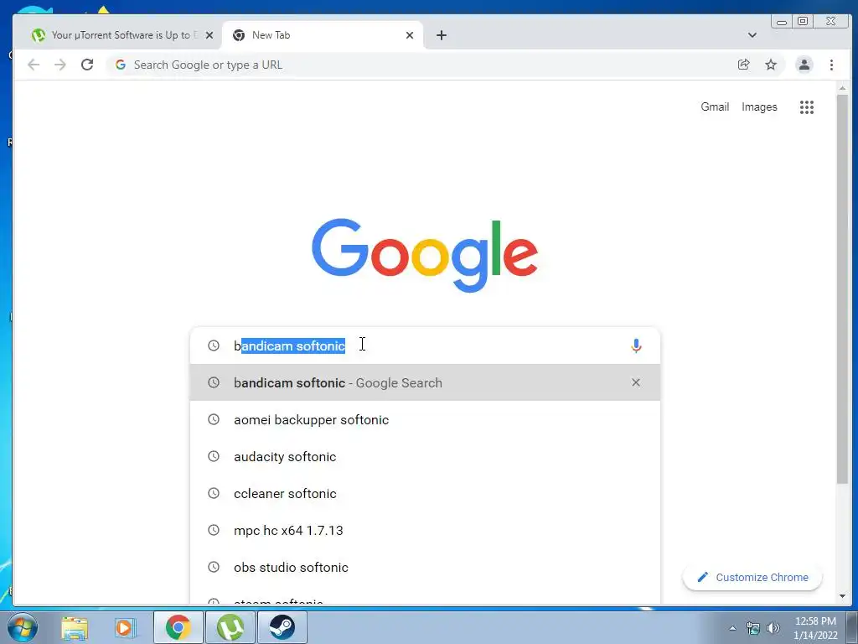Open uTorrent from the taskbar
Screen dimensions: 858x644
tap(230, 627)
